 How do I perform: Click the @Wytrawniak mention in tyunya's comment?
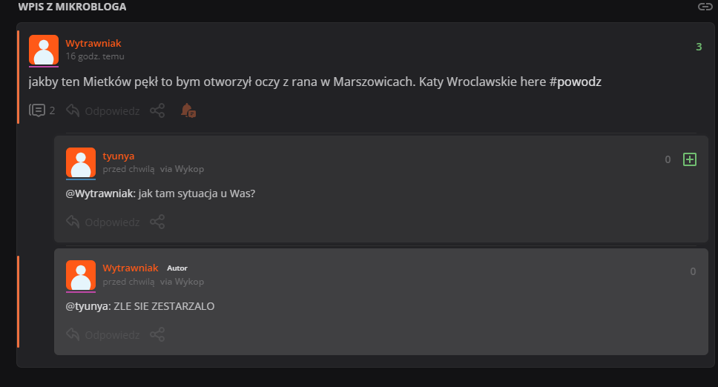(99, 193)
